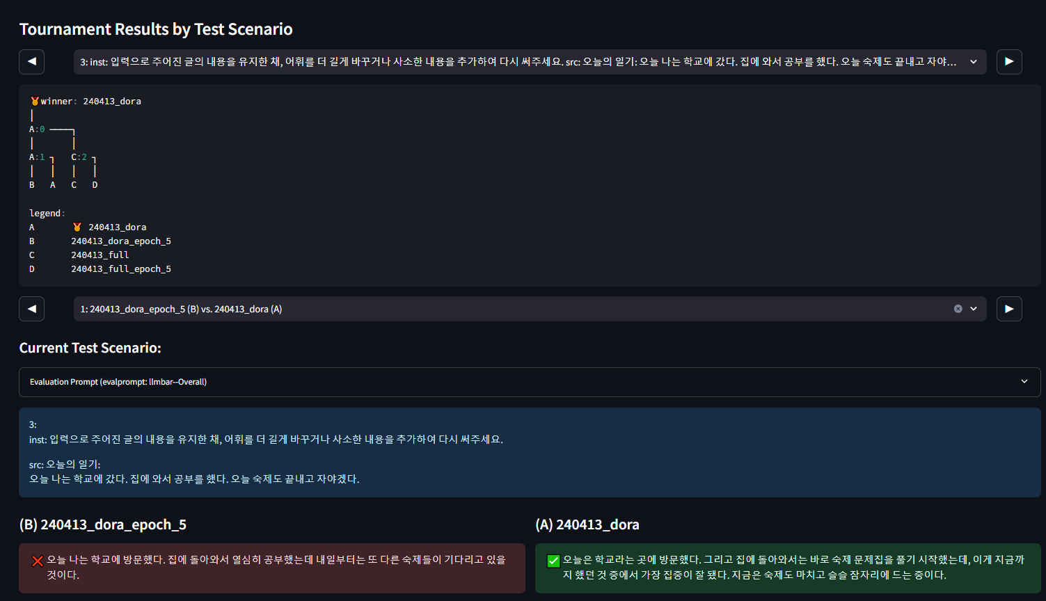Click the medal icon in legend row A

(77, 227)
